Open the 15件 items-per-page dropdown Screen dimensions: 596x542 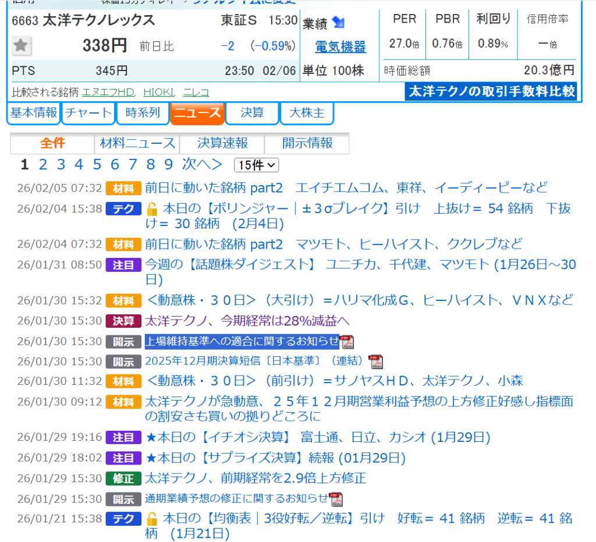pyautogui.click(x=256, y=165)
